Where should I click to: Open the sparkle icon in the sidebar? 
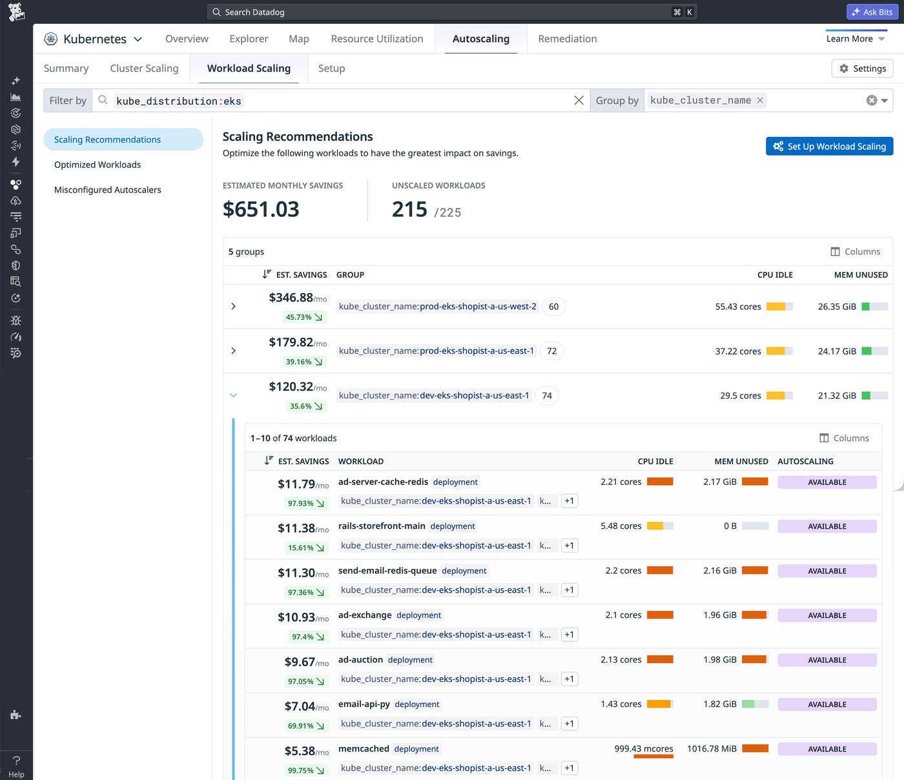tap(16, 81)
